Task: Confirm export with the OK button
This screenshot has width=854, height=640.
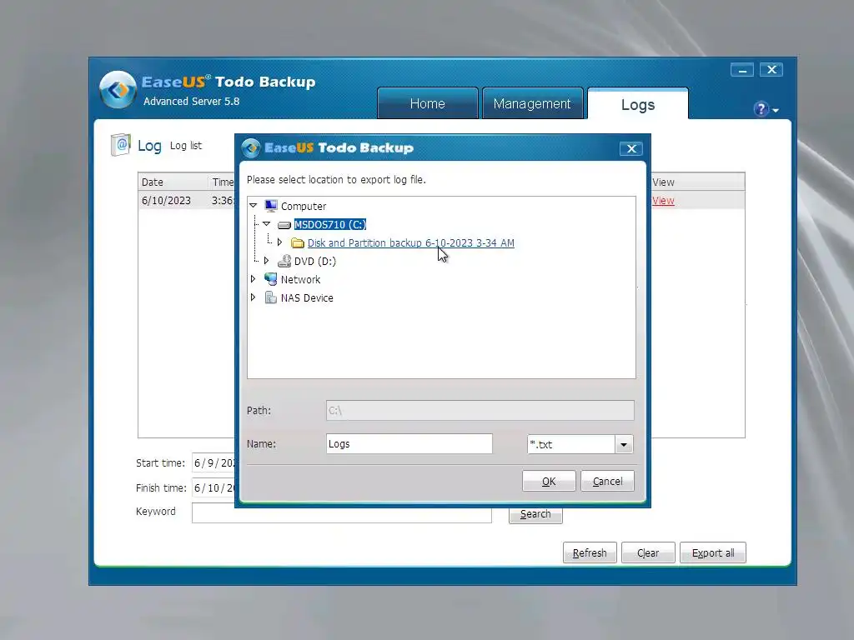Action: [x=549, y=481]
